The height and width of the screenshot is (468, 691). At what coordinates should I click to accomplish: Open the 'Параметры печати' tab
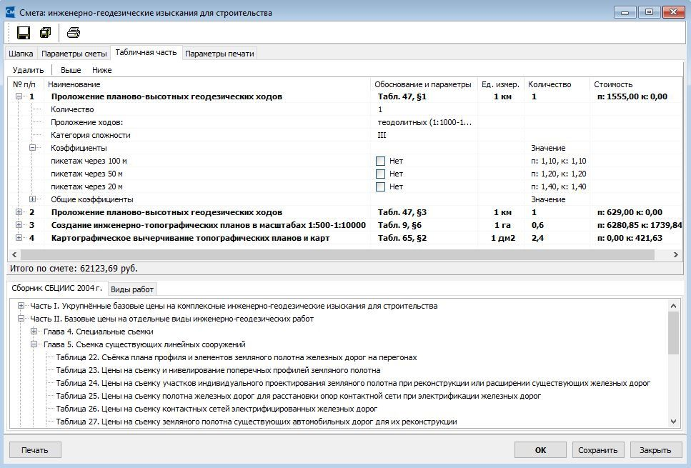(x=219, y=54)
